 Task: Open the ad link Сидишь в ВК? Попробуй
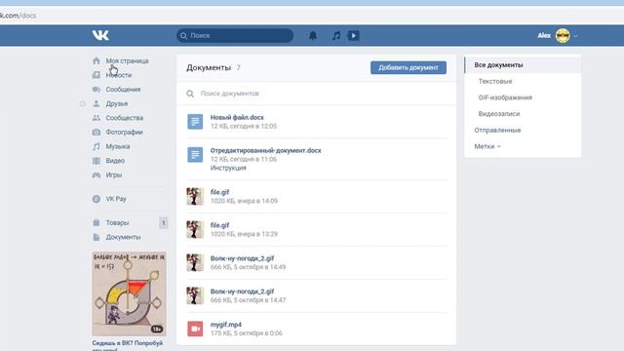128,343
